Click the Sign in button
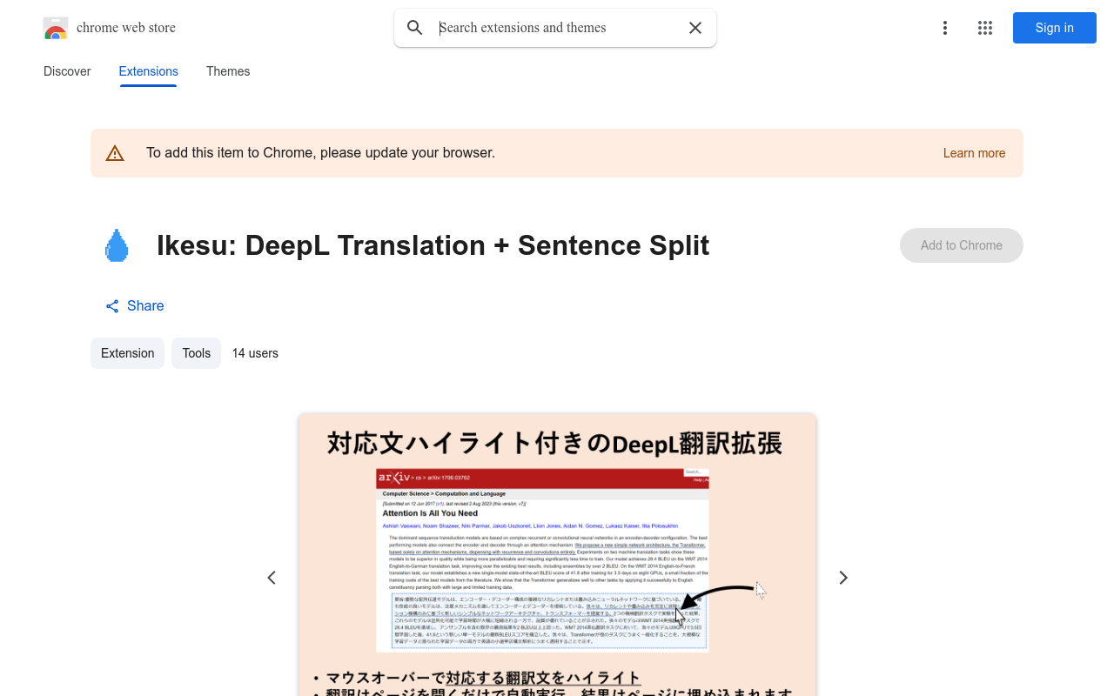The image size is (1114, 696). pos(1055,28)
